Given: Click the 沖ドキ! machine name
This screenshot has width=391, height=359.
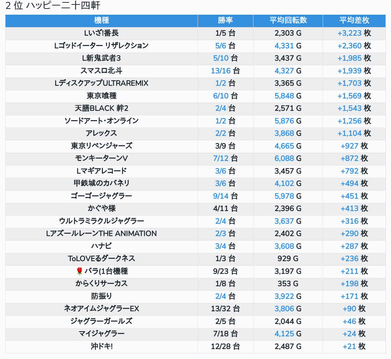Looking at the screenshot, I should (x=102, y=346).
